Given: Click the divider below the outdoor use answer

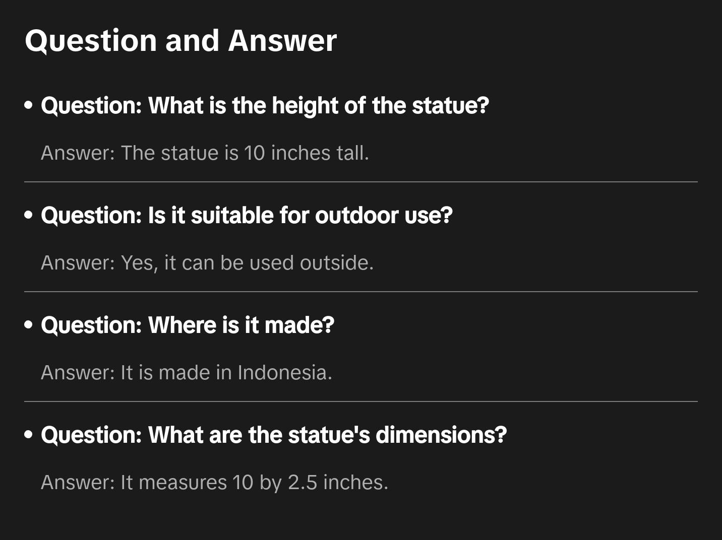Looking at the screenshot, I should [x=360, y=292].
